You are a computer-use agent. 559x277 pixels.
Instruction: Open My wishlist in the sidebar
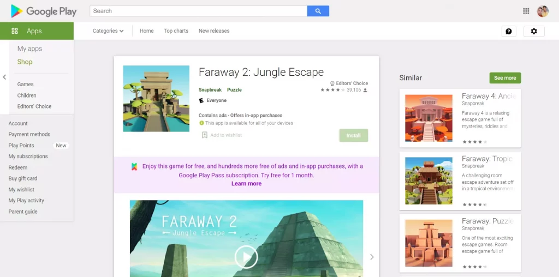21,189
